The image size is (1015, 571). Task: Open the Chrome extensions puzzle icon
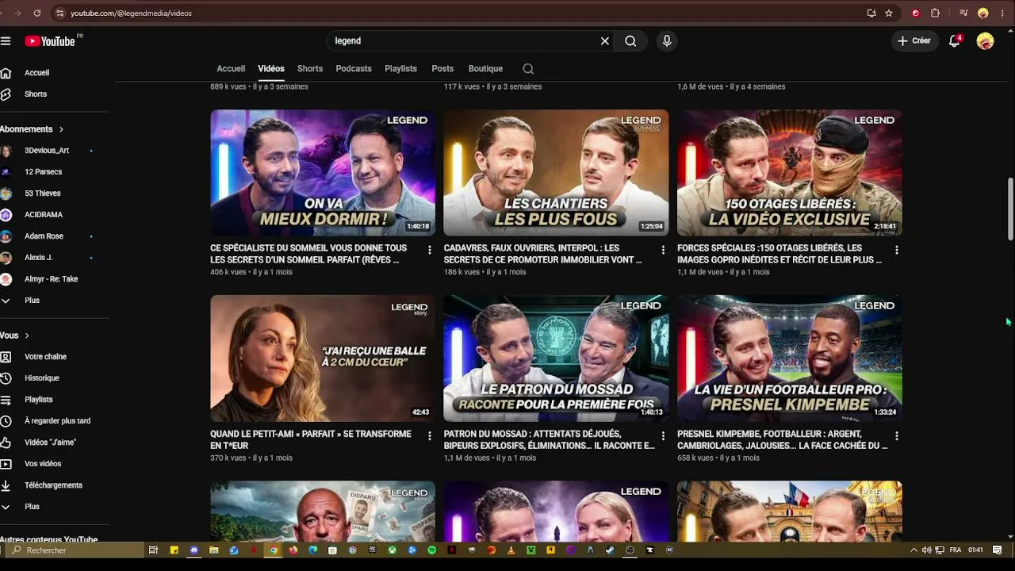(935, 13)
